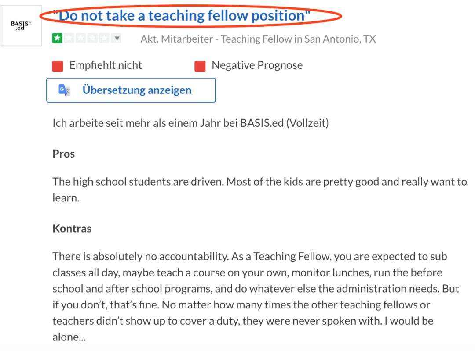
Task: Click the third gray rating star
Action: [80, 39]
